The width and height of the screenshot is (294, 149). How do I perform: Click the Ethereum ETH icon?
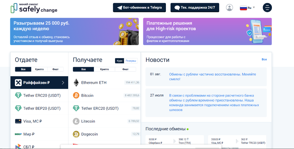pyautogui.click(x=76, y=83)
